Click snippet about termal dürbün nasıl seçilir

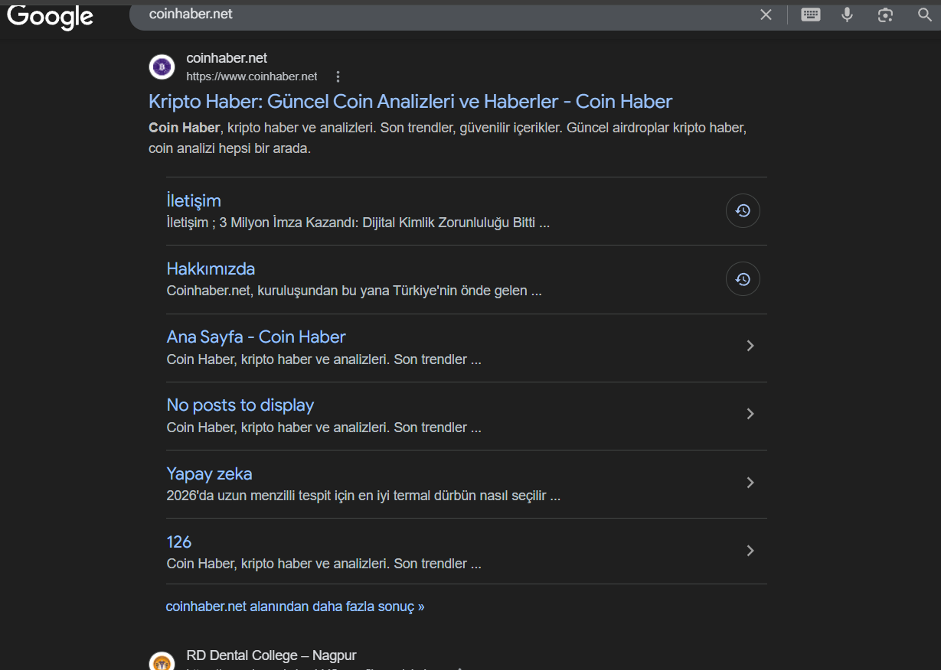363,496
